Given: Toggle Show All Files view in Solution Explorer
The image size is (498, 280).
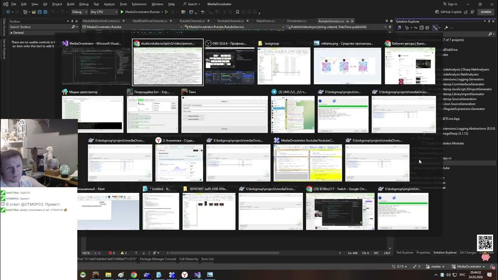Looking at the screenshot, I should [x=427, y=28].
